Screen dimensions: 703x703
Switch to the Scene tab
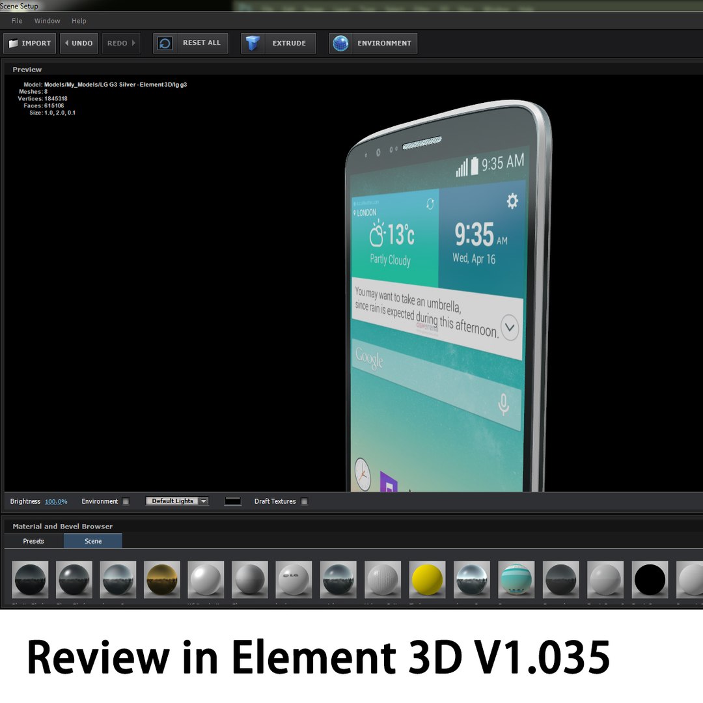coord(93,541)
